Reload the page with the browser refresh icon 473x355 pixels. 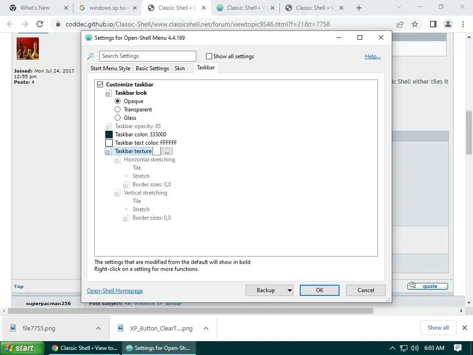40,24
